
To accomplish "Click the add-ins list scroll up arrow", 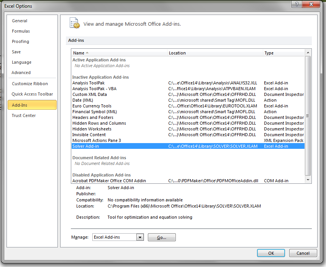I will 308,53.
